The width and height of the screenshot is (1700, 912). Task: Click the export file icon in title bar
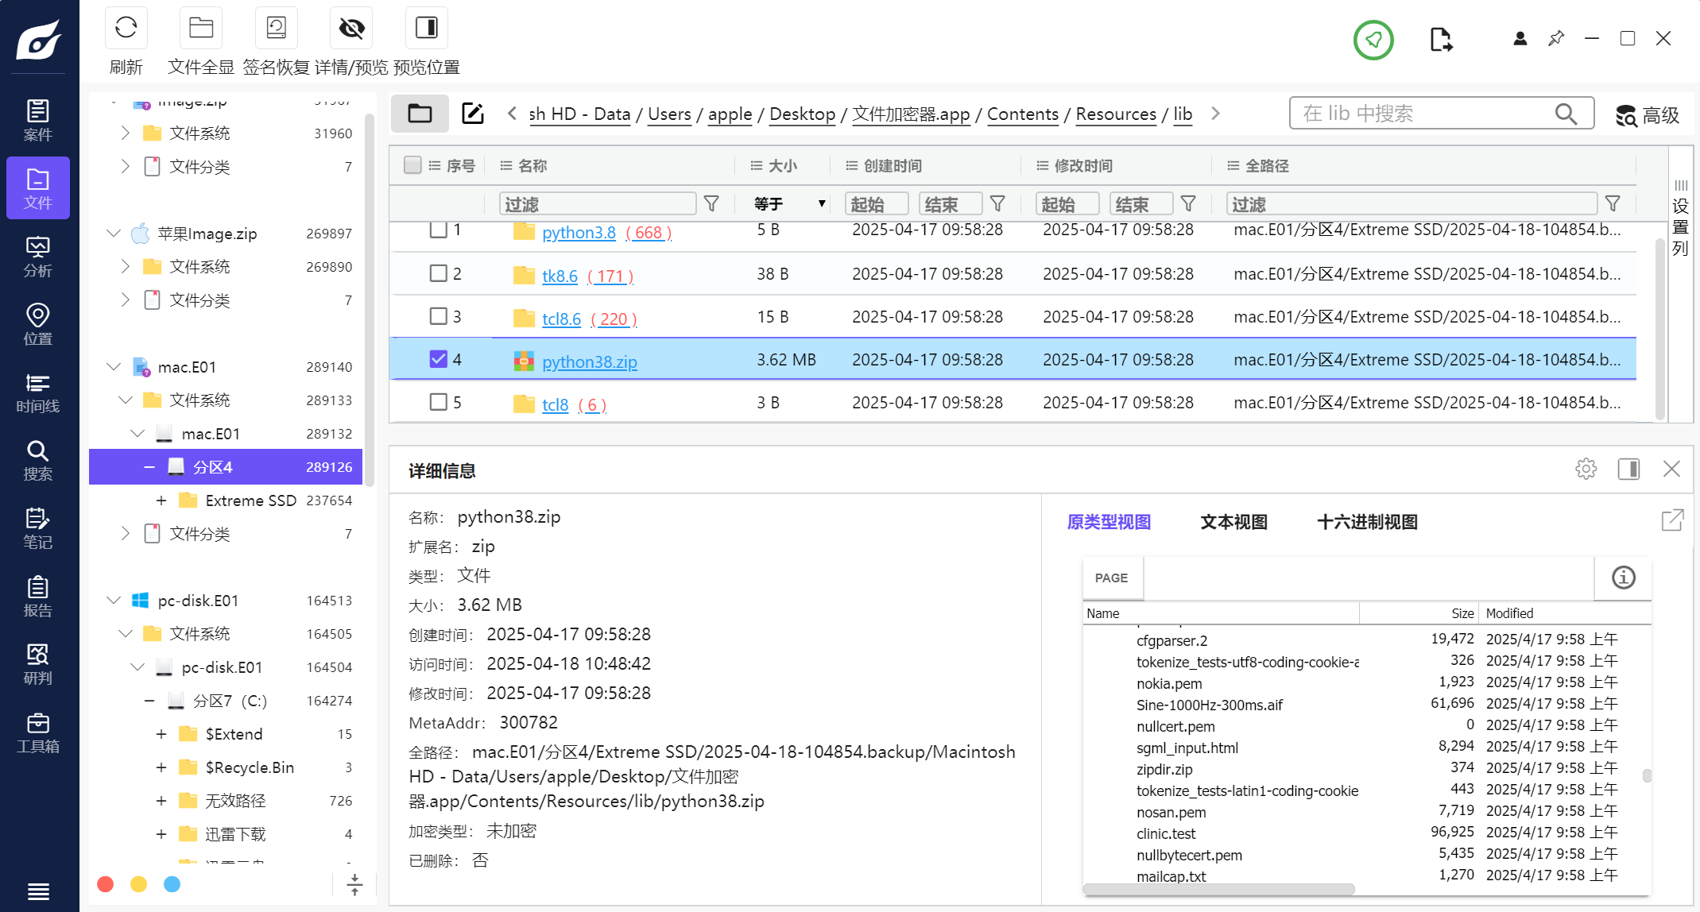pyautogui.click(x=1440, y=39)
